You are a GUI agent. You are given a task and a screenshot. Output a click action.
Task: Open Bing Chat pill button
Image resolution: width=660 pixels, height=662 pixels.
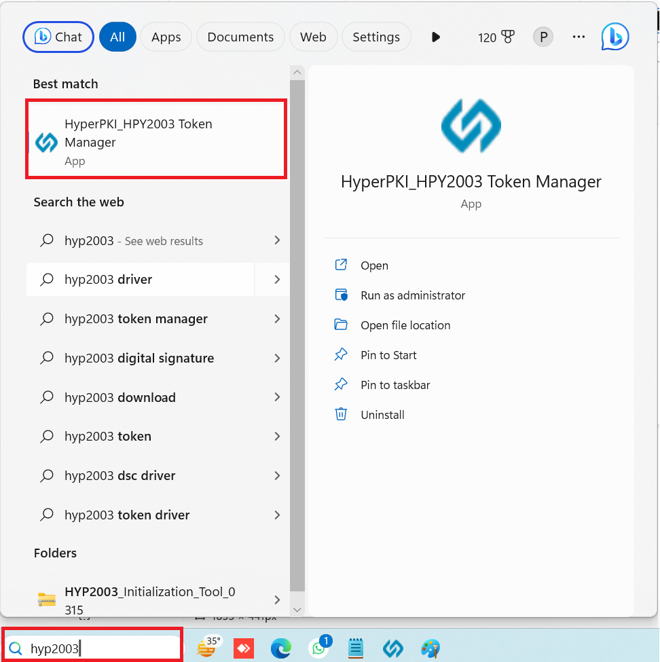pos(58,37)
